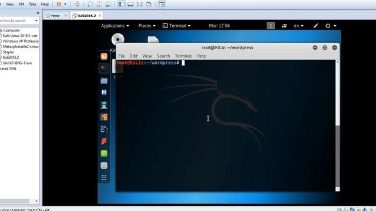Open the VMware VM menu
This screenshot has height=211, width=376.
(x=21, y=4)
